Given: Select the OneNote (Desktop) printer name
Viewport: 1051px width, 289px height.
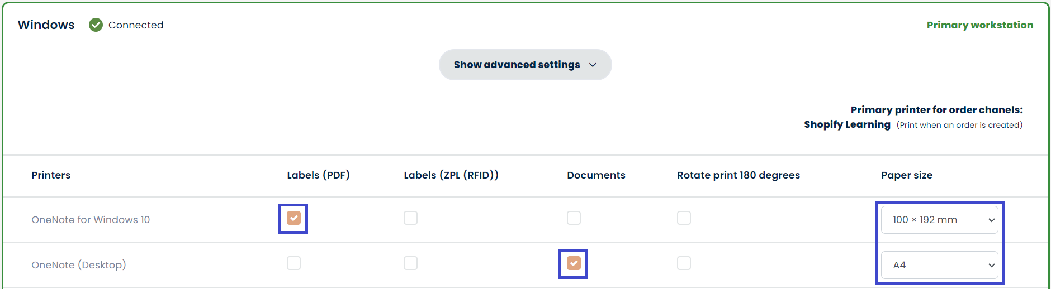Looking at the screenshot, I should tap(79, 265).
